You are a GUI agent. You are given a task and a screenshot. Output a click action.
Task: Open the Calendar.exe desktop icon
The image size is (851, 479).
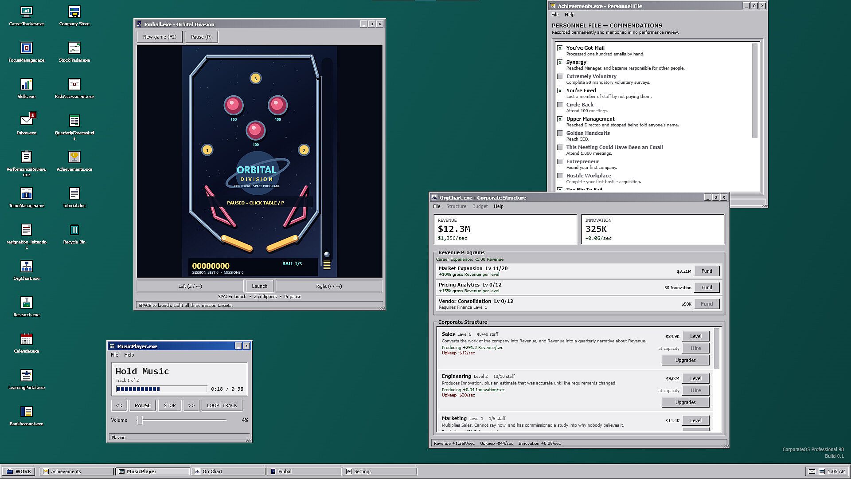coord(27,343)
